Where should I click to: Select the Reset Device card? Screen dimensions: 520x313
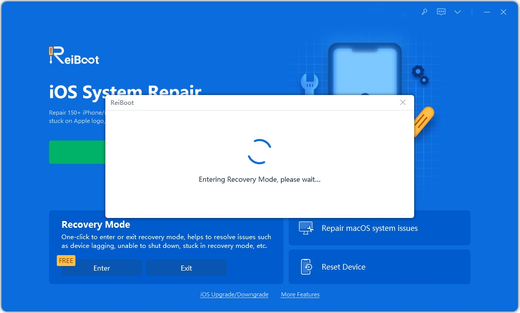pos(380,267)
